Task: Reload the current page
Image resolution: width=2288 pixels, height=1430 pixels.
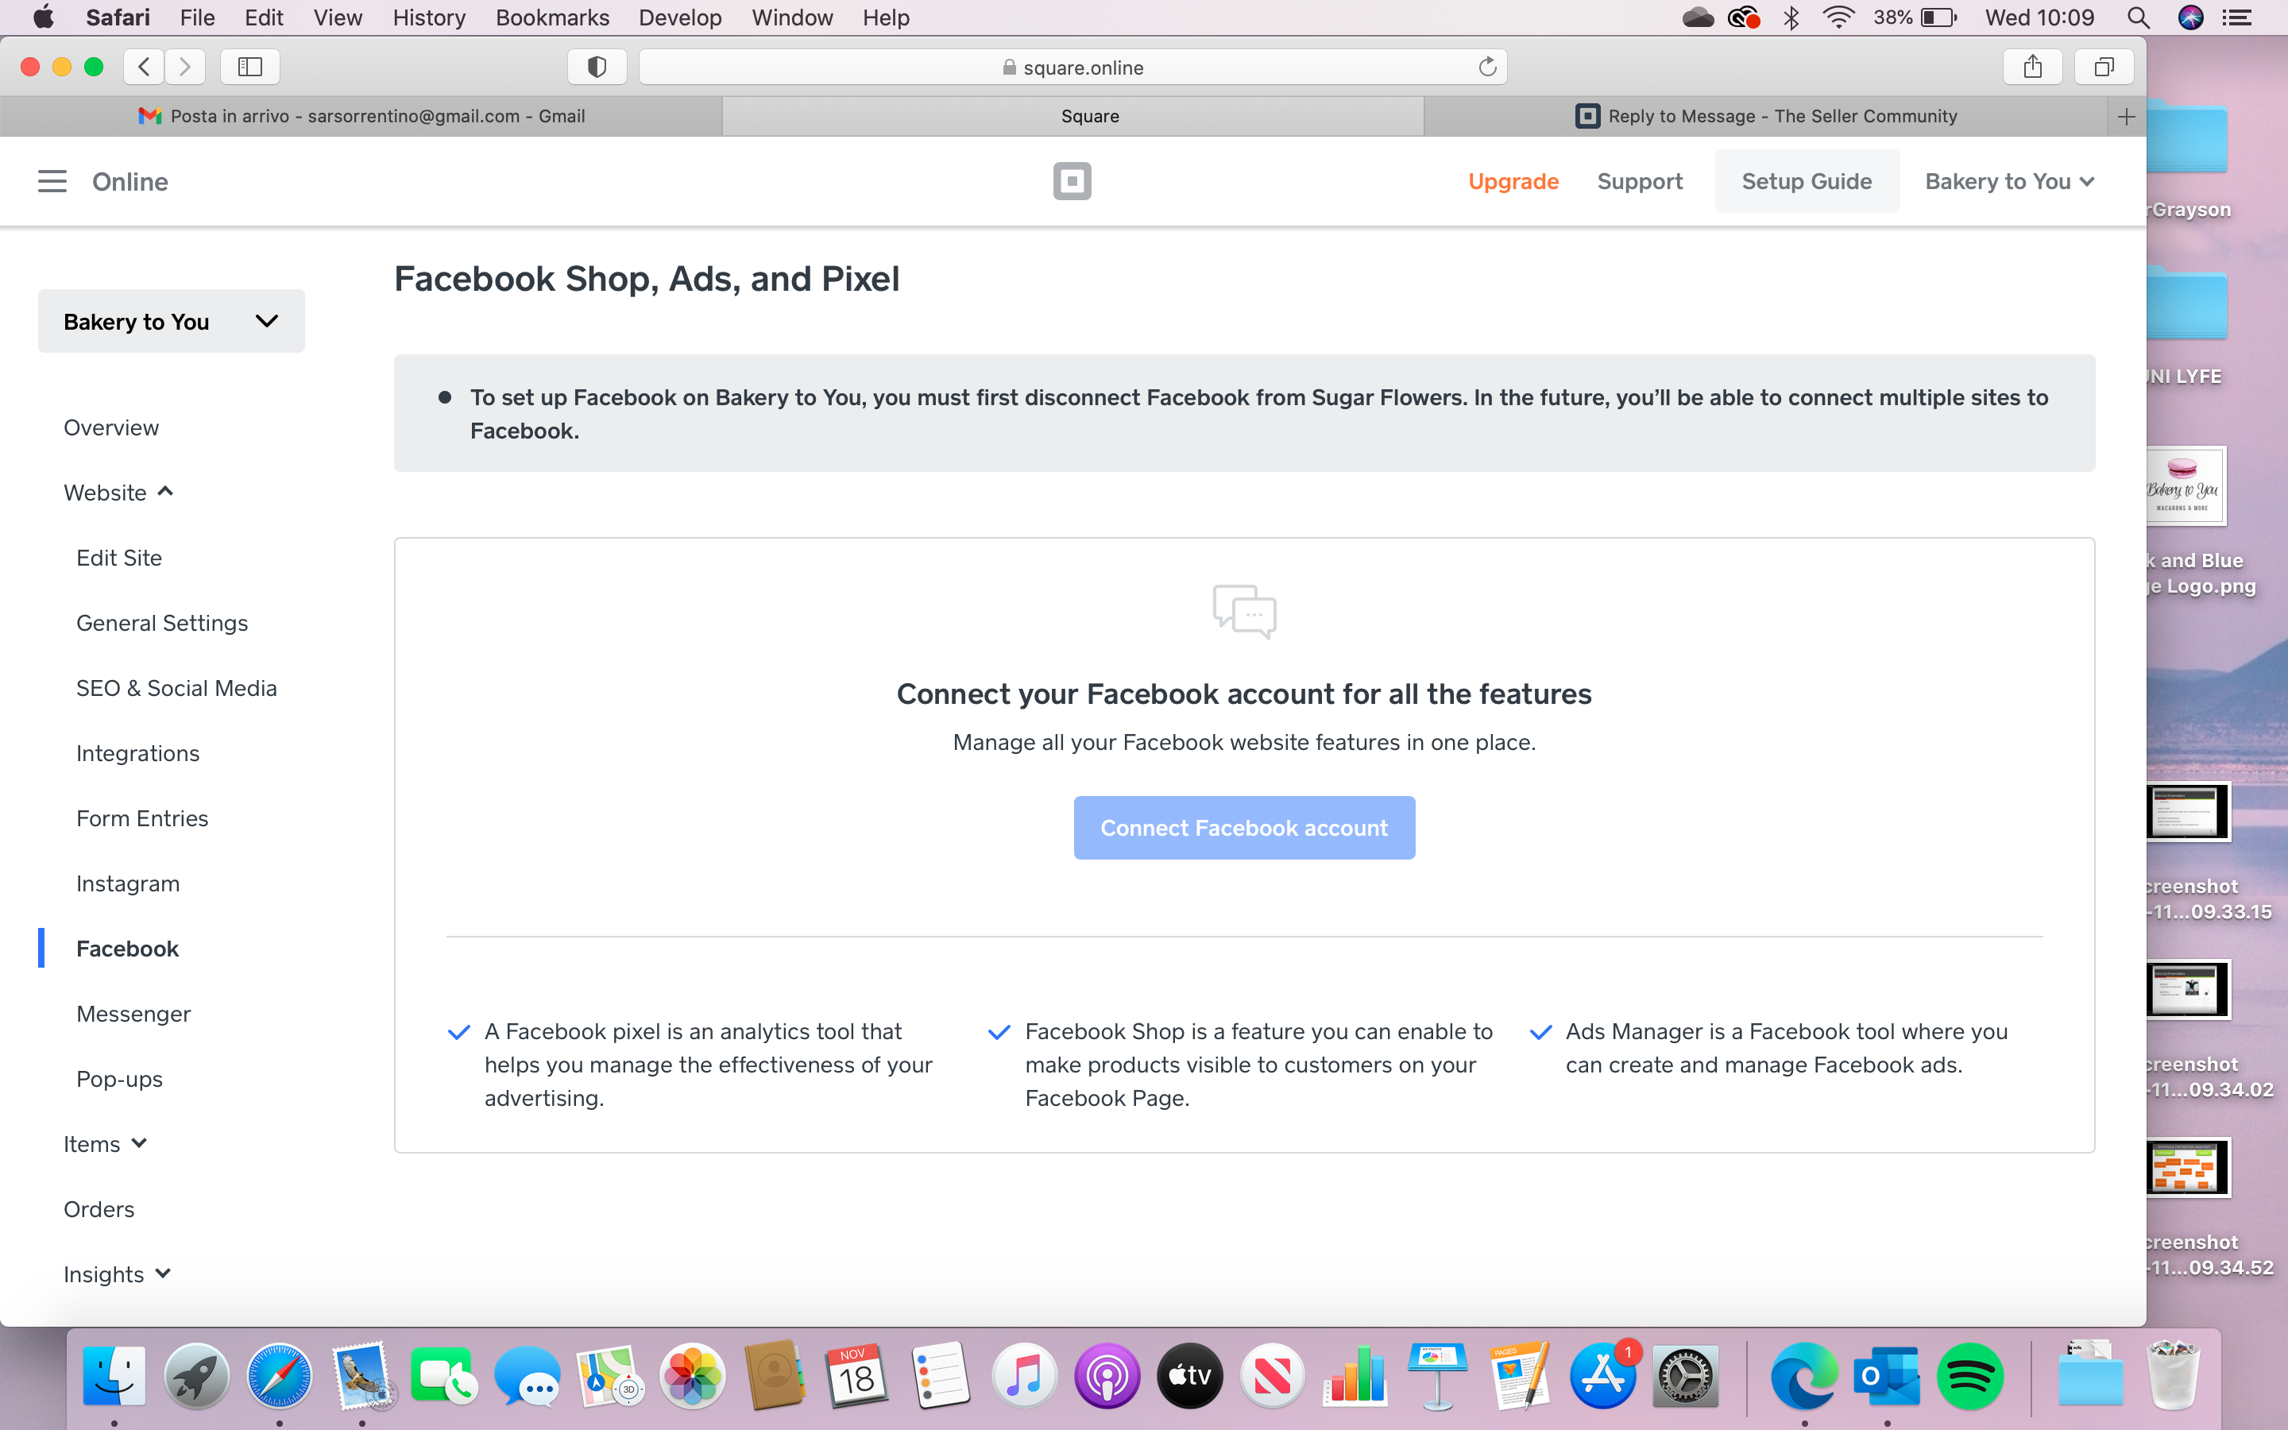Action: (x=1486, y=66)
